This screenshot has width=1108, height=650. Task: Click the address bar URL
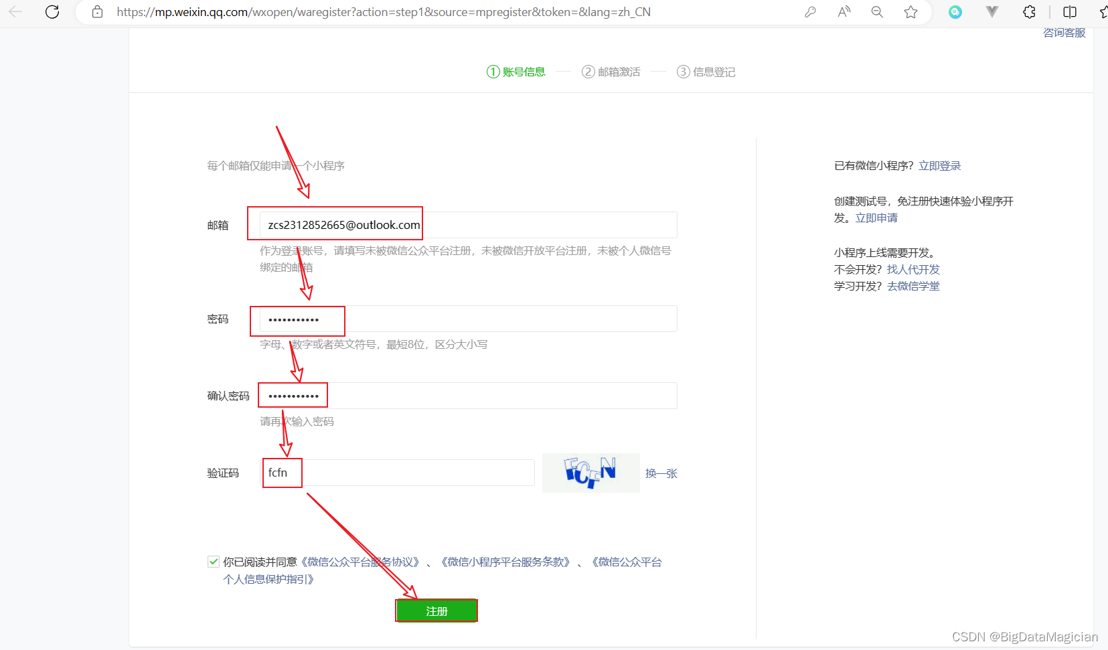coord(384,11)
